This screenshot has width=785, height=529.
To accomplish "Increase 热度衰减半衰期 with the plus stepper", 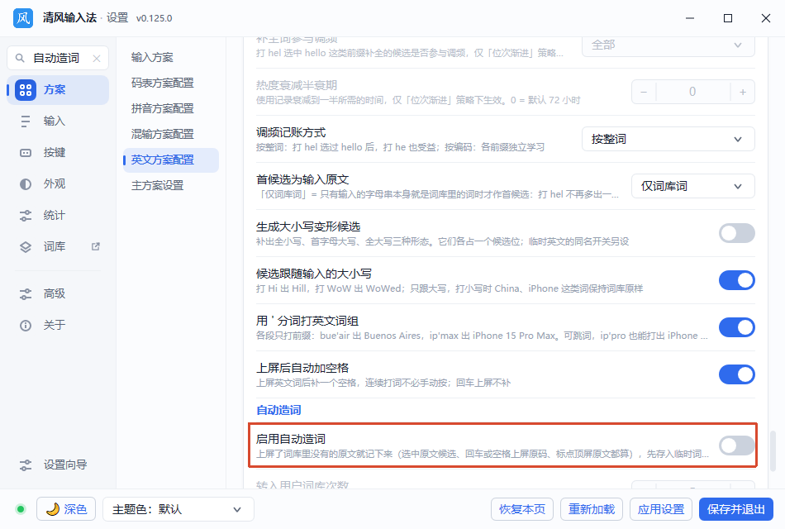I will click(x=743, y=93).
